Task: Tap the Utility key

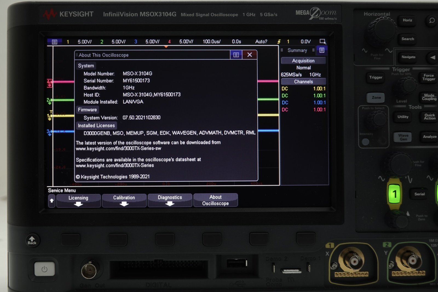Action: click(x=403, y=117)
